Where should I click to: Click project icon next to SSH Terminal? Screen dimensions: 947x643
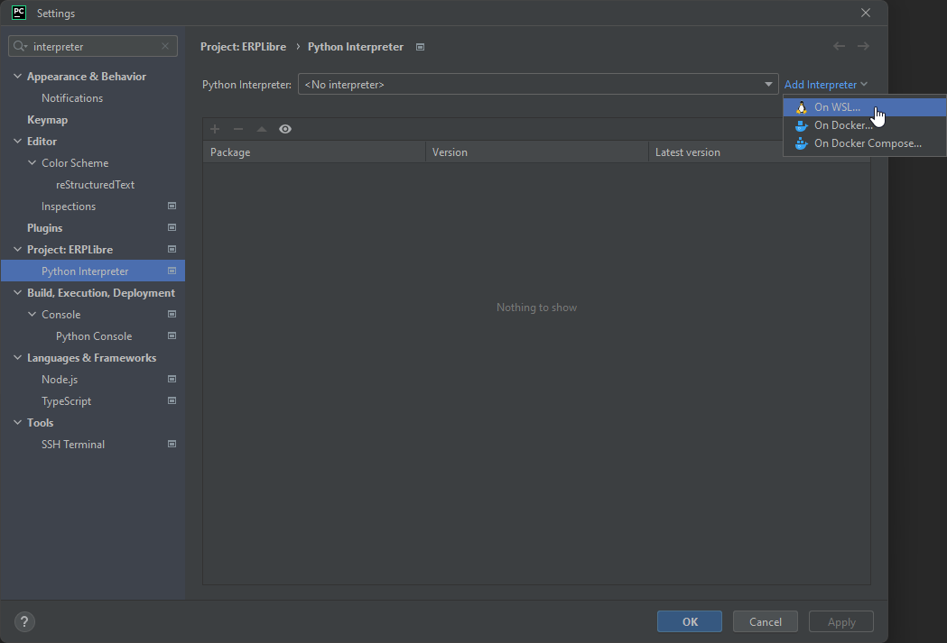tap(172, 444)
